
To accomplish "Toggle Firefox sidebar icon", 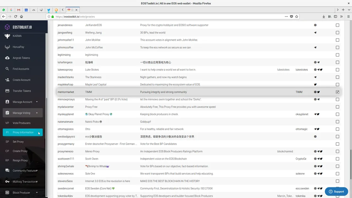I will point(335,16).
